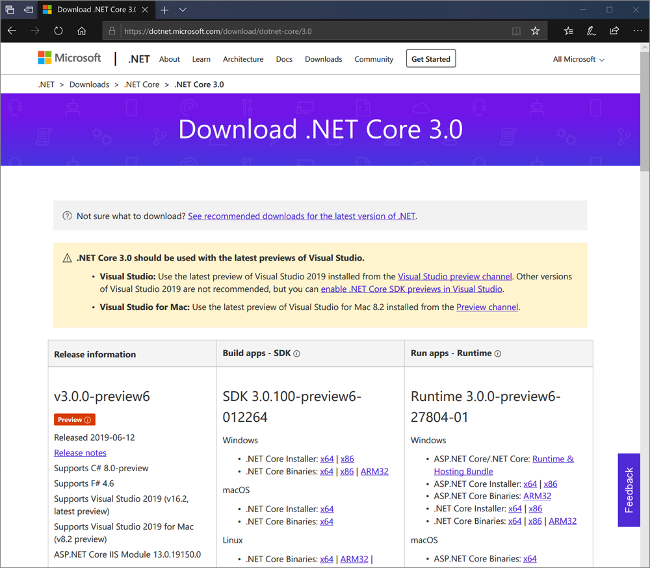Click the "Released 2019-06-12" text

click(94, 437)
